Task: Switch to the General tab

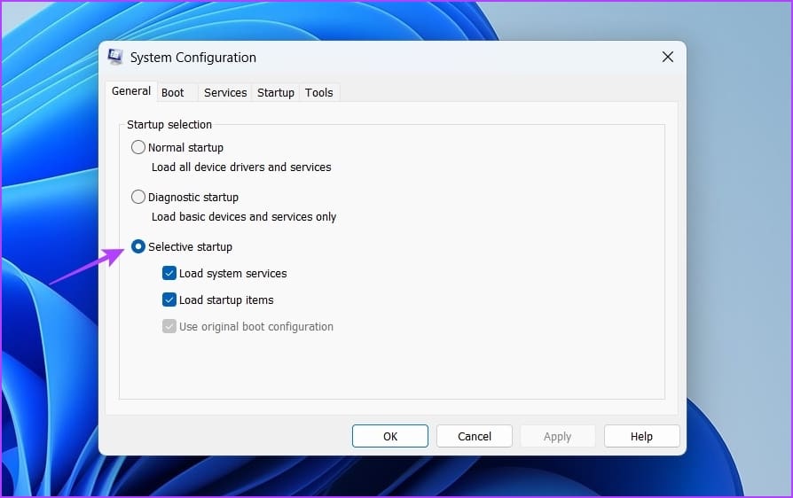Action: 131,91
